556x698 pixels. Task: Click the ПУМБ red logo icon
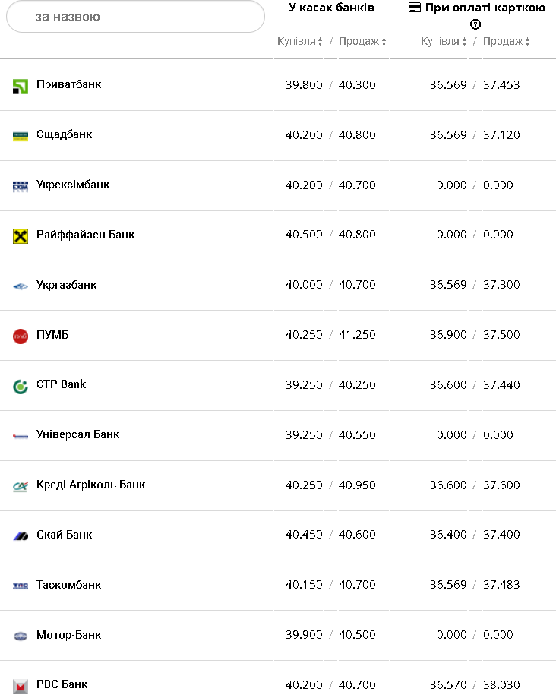(x=21, y=336)
